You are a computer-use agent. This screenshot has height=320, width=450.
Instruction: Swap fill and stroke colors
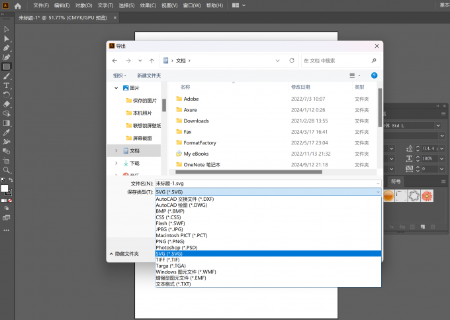click(11, 180)
